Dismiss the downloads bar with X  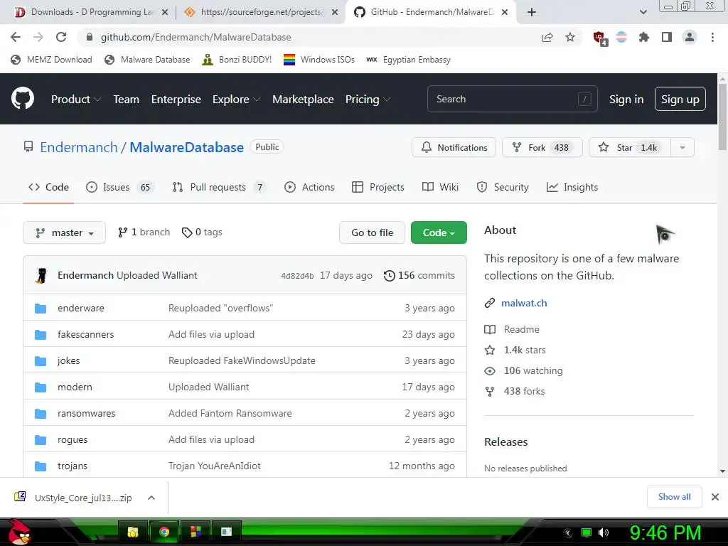coord(715,497)
